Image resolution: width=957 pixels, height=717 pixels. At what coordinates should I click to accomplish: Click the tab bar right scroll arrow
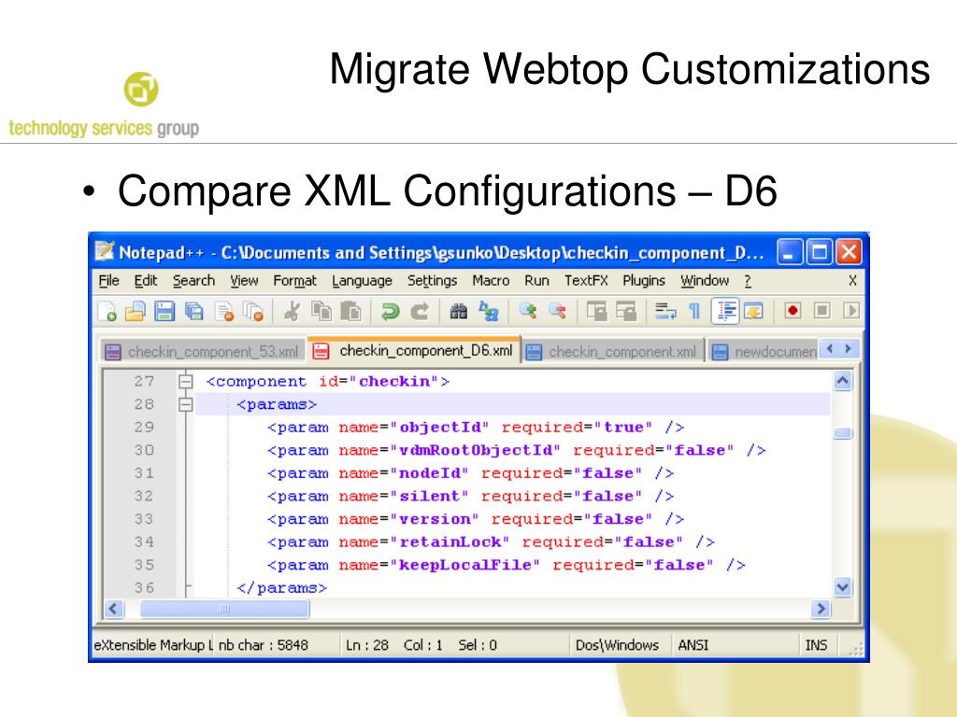(849, 349)
